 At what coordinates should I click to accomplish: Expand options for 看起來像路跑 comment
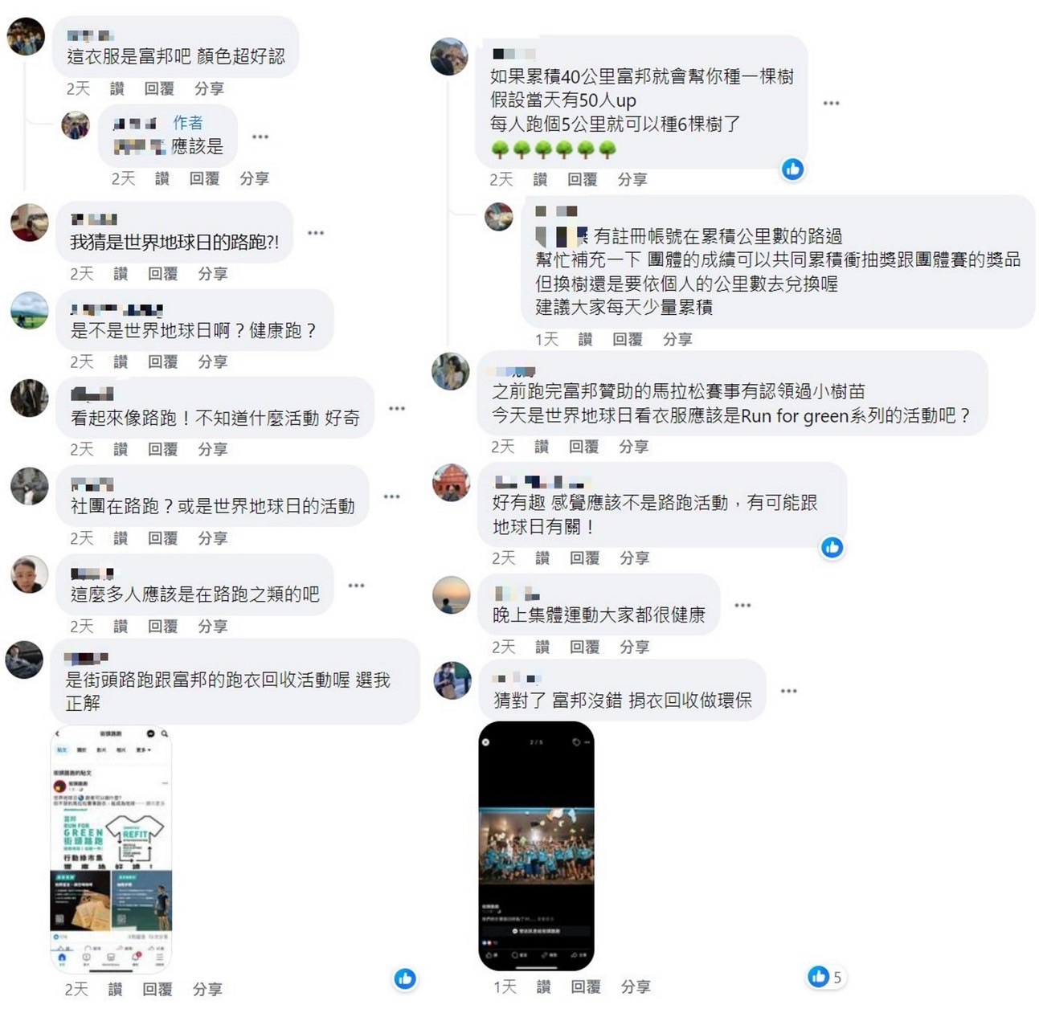(x=397, y=408)
